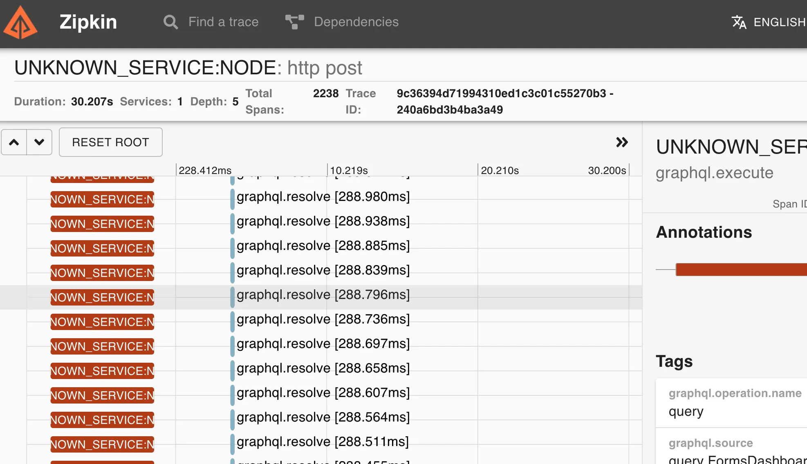Click the up chevron span navigation
The height and width of the screenshot is (464, 807).
(14, 142)
